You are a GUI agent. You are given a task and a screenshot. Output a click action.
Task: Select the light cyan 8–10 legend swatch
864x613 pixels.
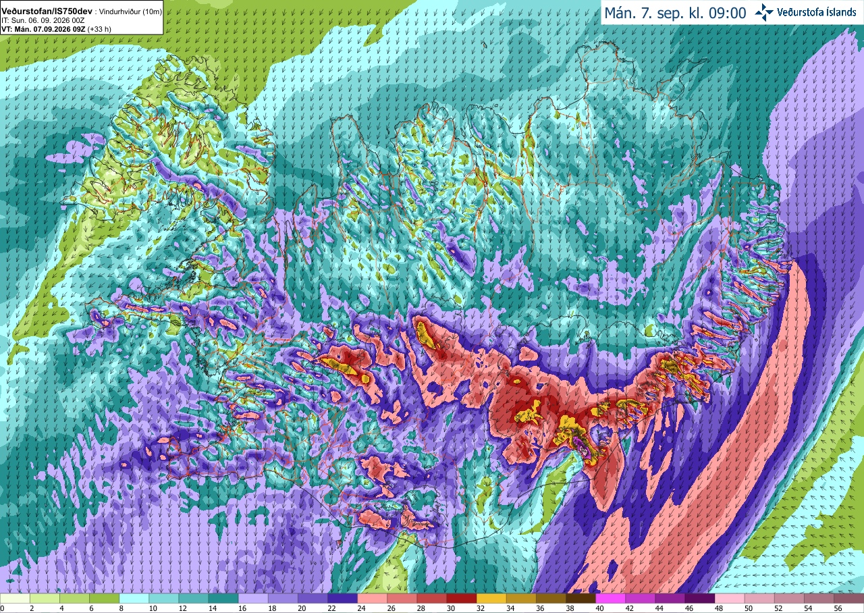click(x=134, y=598)
